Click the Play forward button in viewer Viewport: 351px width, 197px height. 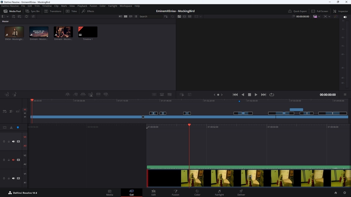tap(256, 94)
